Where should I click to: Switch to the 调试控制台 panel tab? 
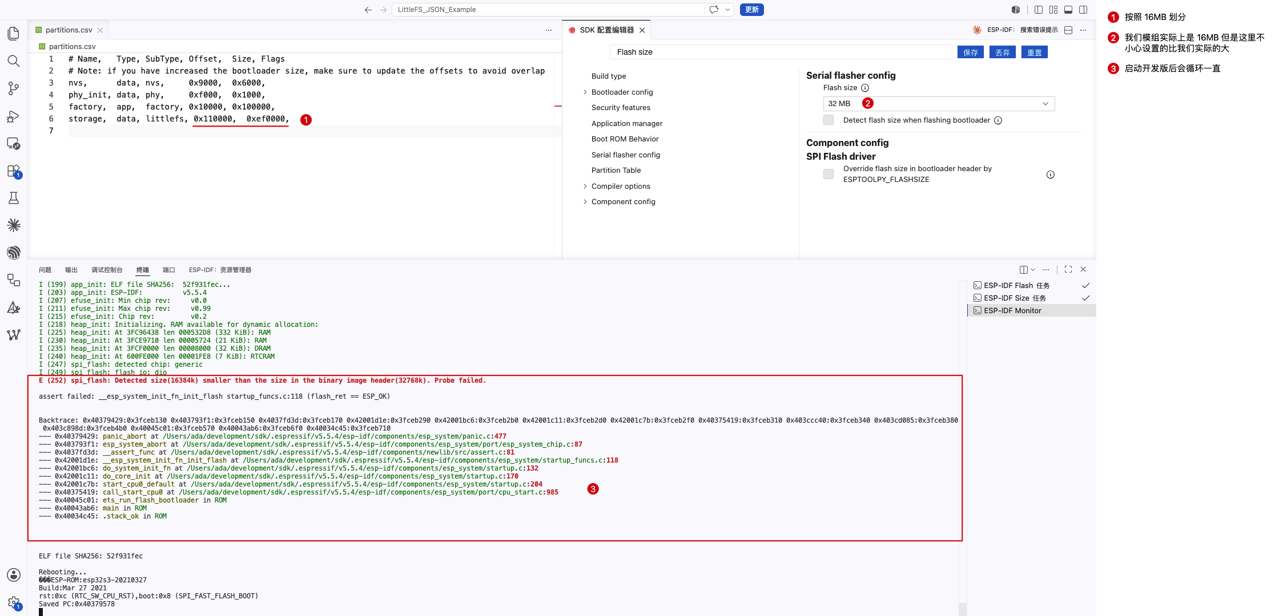(107, 270)
